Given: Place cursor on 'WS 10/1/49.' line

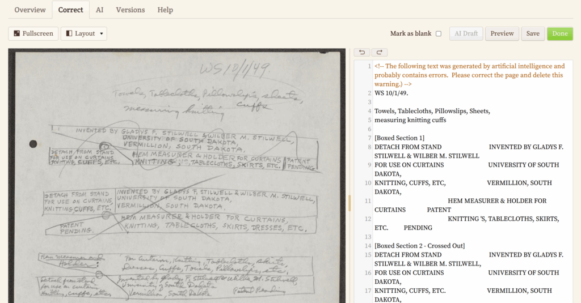Looking at the screenshot, I should click(391, 93).
